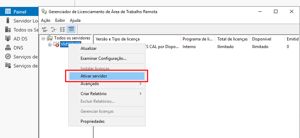Click the second toolbar view icon

tap(54, 29)
